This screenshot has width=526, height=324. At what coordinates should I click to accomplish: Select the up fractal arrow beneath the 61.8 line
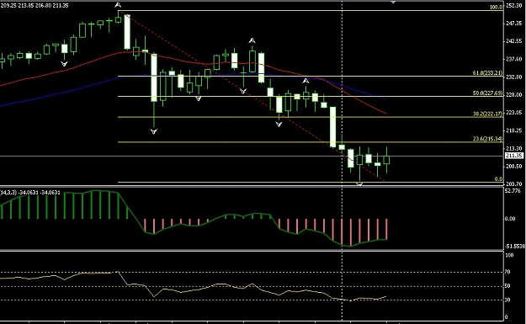click(306, 81)
